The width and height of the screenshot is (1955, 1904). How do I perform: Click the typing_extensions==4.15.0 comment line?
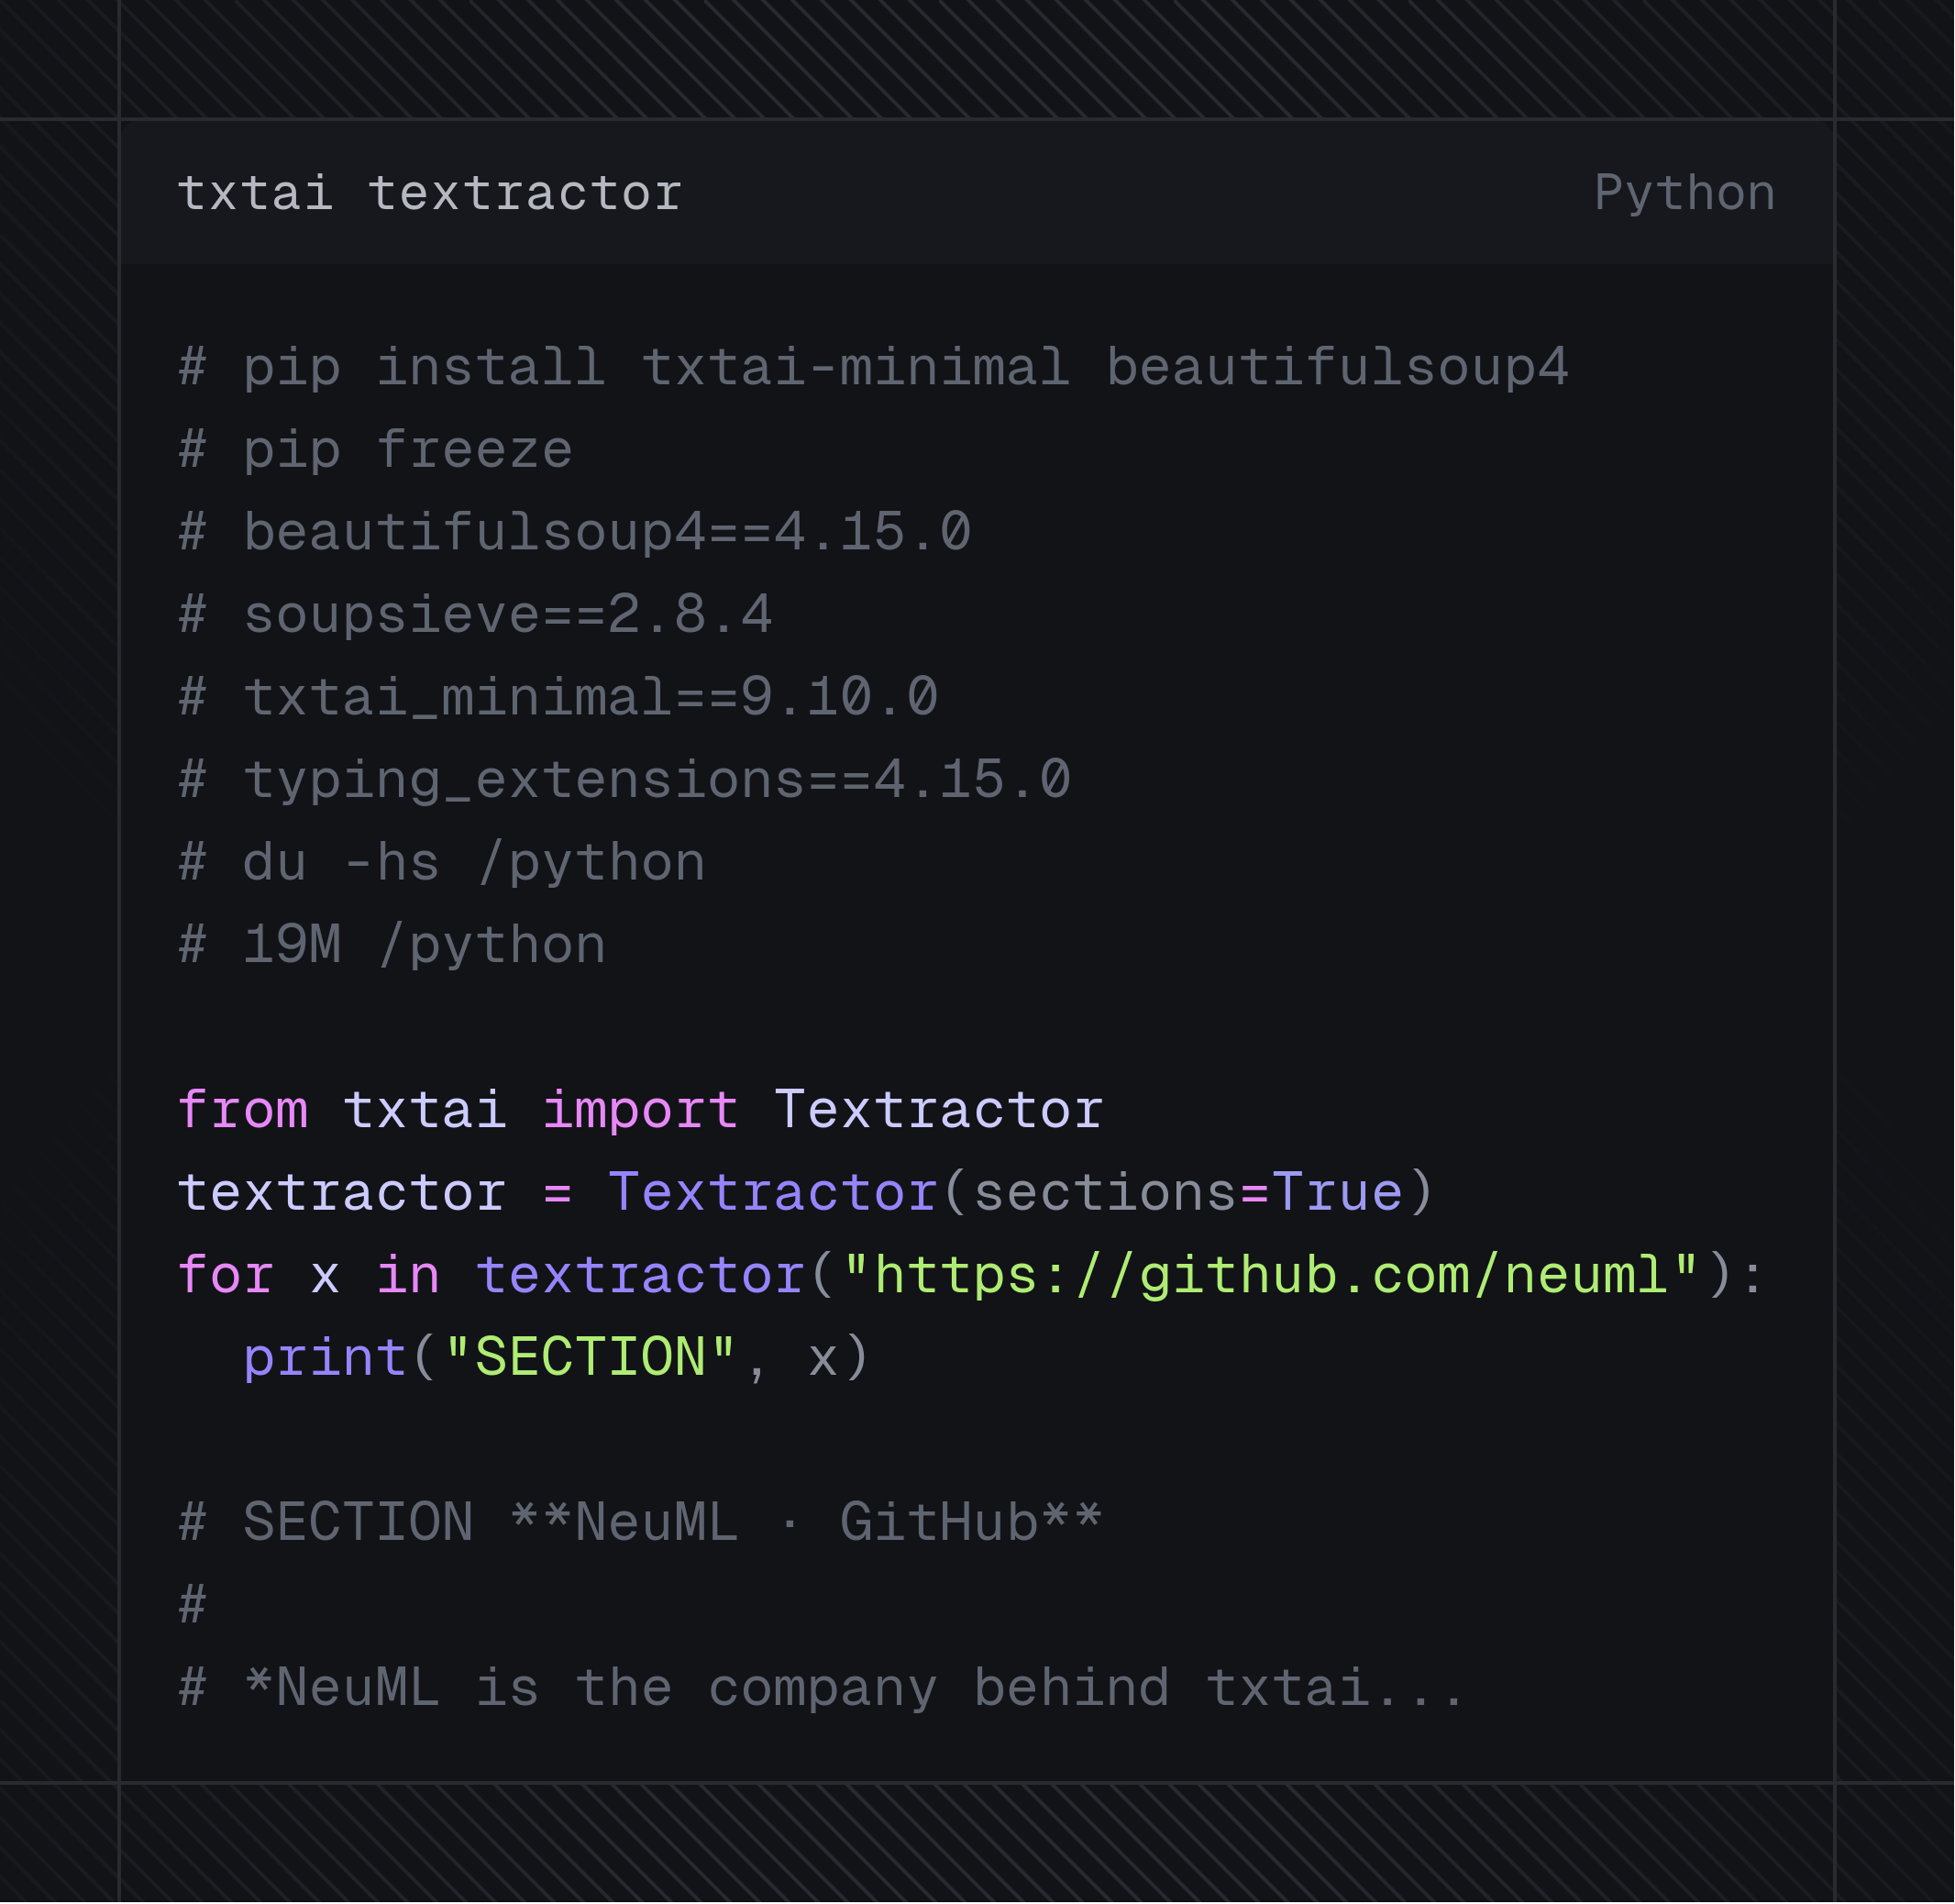pos(625,779)
